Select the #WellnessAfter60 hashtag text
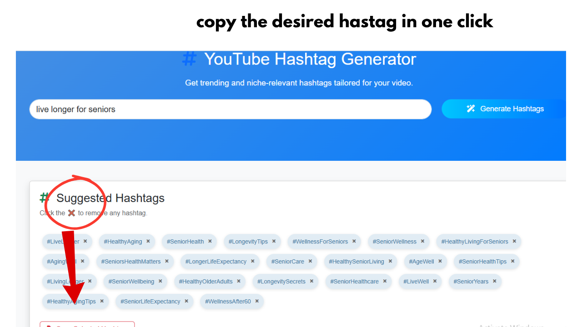582x327 pixels. (x=228, y=302)
